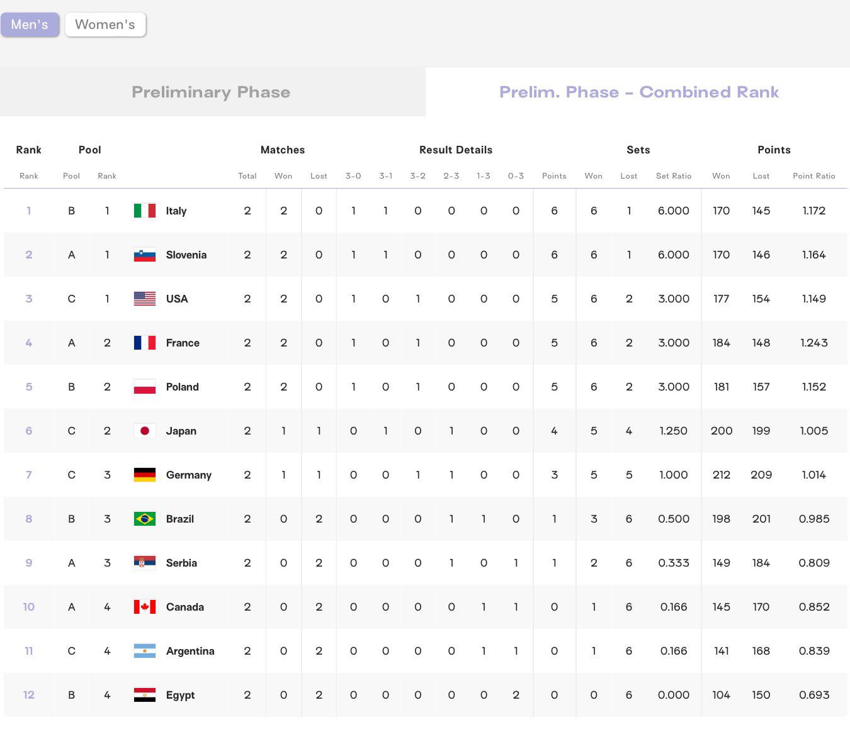Click the Point Ratio column header
This screenshot has height=732, width=850.
pos(813,176)
